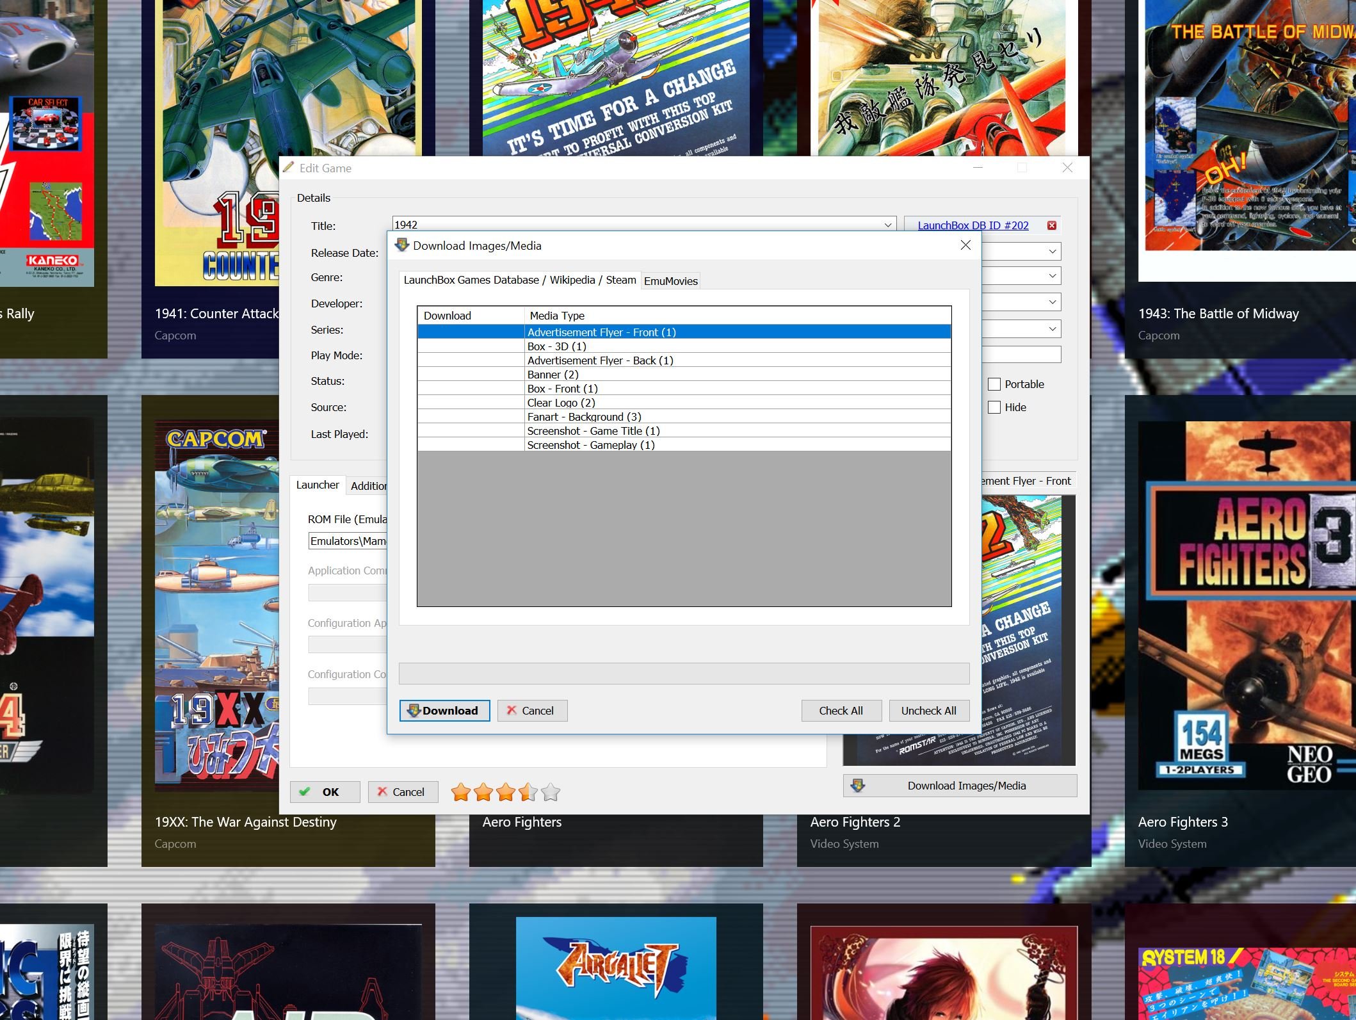This screenshot has height=1020, width=1356.
Task: Tick download cell for Fanart - Background row
Action: tap(471, 416)
